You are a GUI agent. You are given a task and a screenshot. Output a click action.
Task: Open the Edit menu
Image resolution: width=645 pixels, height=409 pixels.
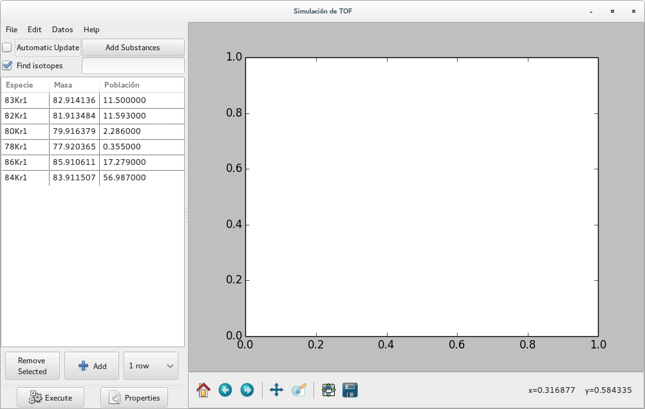pyautogui.click(x=35, y=30)
